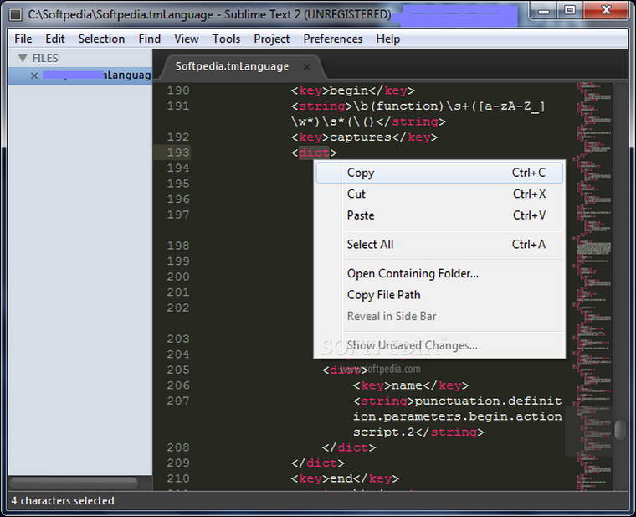Open the Edit menu
Image resolution: width=636 pixels, height=517 pixels.
point(55,39)
